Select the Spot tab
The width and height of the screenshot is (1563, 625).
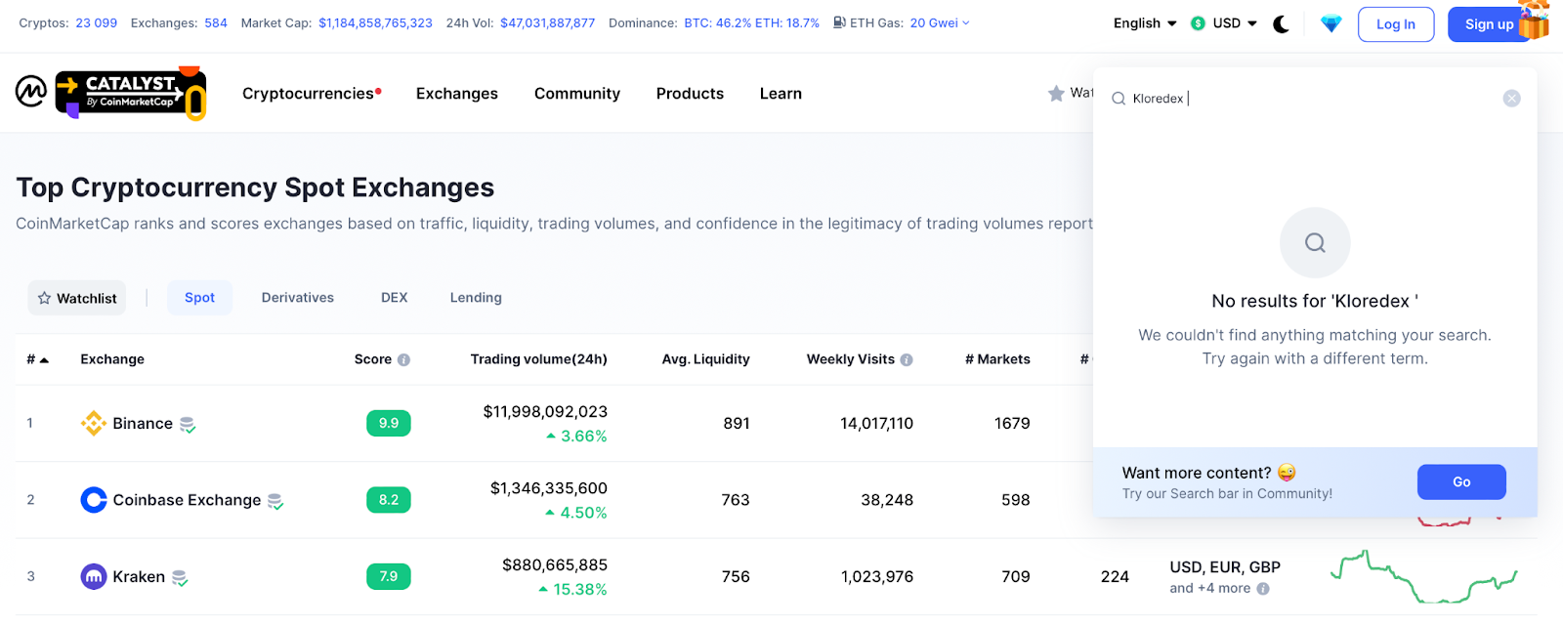(199, 298)
